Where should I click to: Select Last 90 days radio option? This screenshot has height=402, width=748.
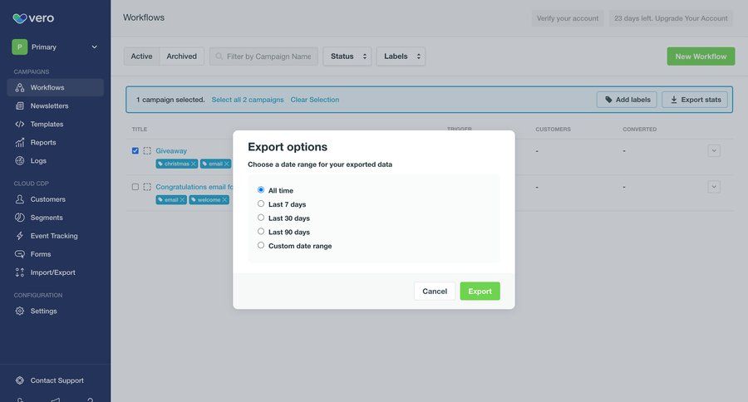tap(261, 231)
